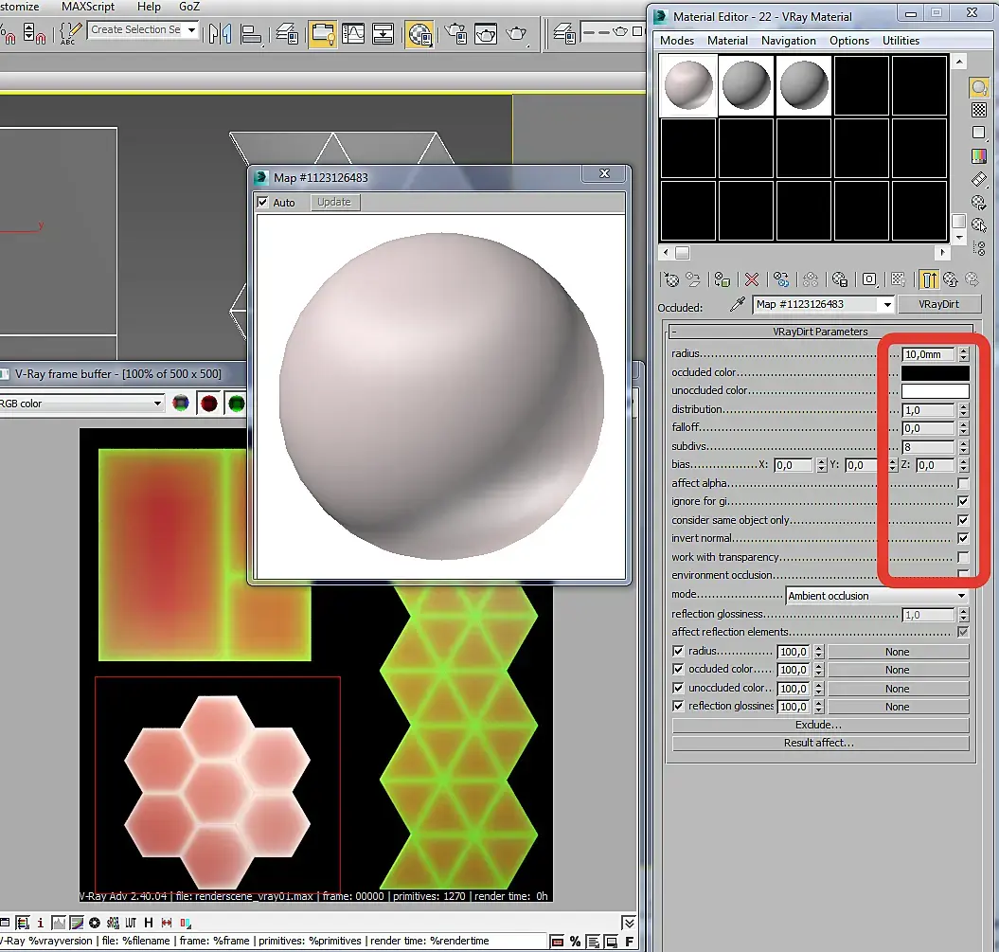Screen dimensions: 999x952
Task: Open the Navigation menu in Material Editor
Action: 788,41
